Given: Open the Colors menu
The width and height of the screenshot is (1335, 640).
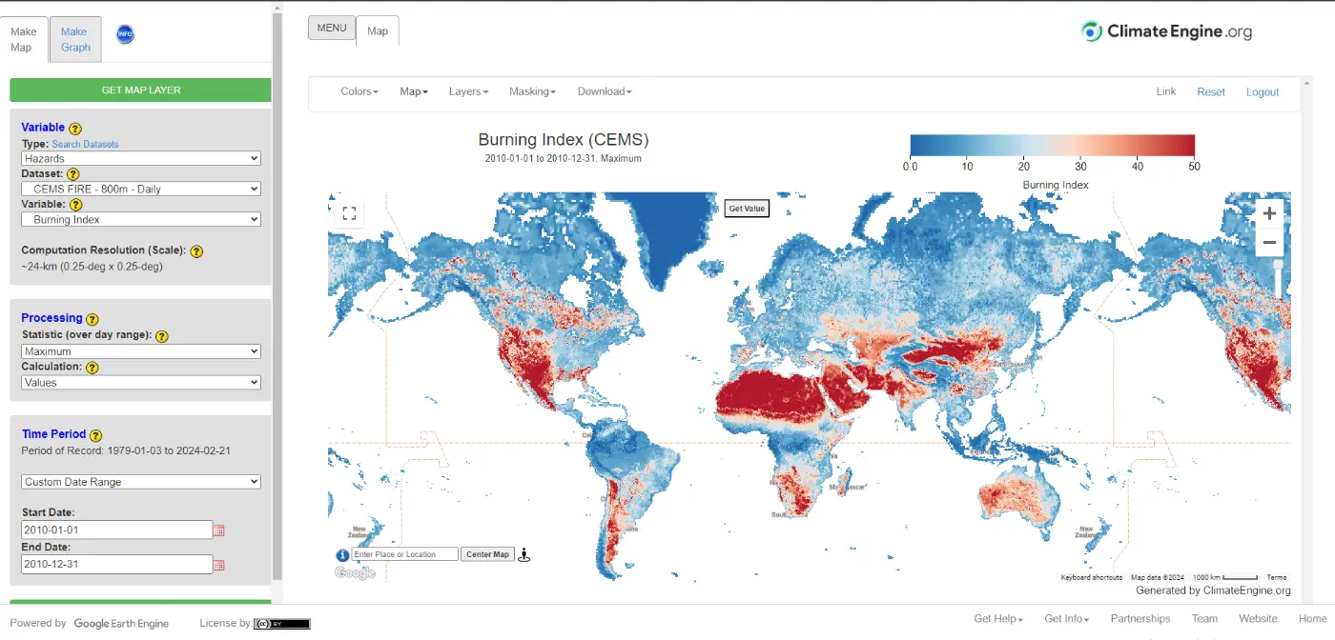Looking at the screenshot, I should click(x=359, y=91).
